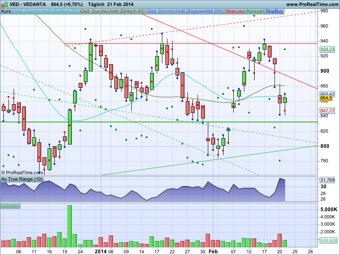Click the 929,23 green price label
The width and height of the screenshot is (340, 255).
click(x=327, y=49)
